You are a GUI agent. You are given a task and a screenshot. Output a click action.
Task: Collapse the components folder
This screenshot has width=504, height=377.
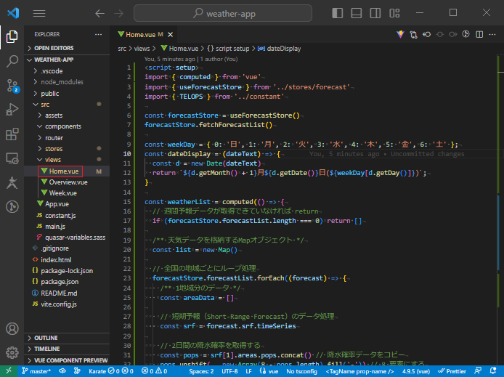67,126
